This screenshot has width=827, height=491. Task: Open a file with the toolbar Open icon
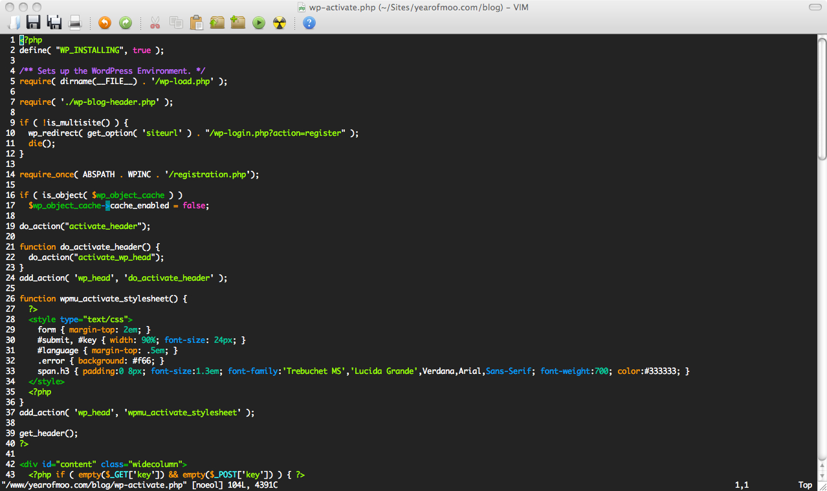14,23
